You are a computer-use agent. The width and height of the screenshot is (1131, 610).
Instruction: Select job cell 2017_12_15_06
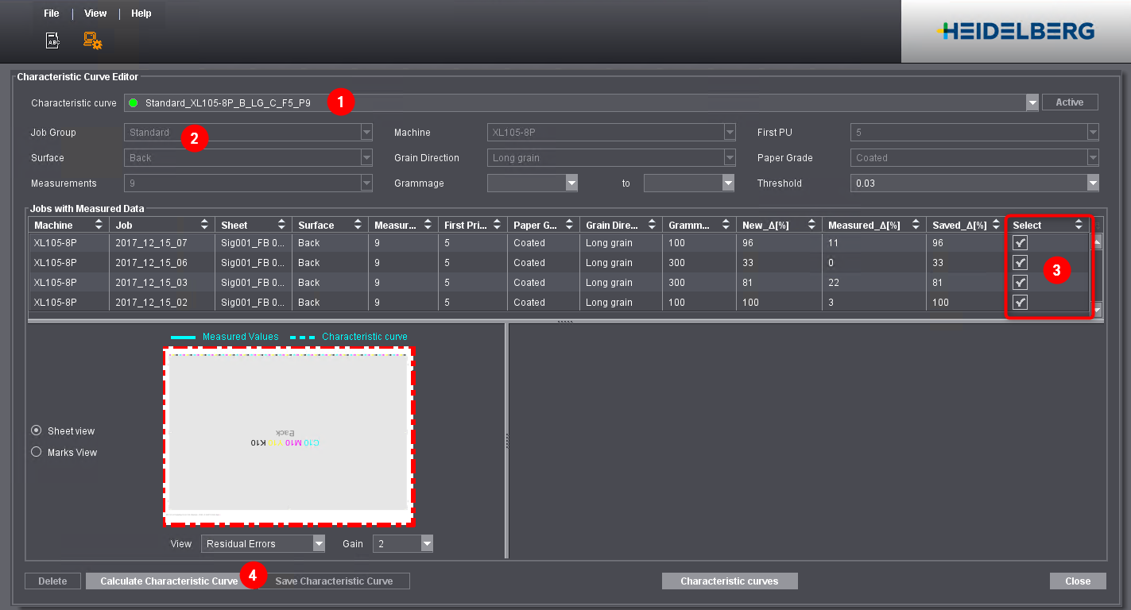pos(161,262)
